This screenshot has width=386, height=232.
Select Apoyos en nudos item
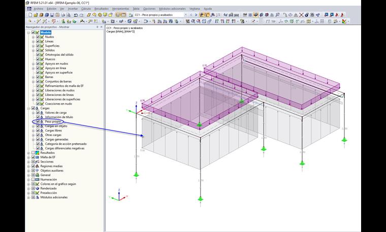(x=56, y=63)
